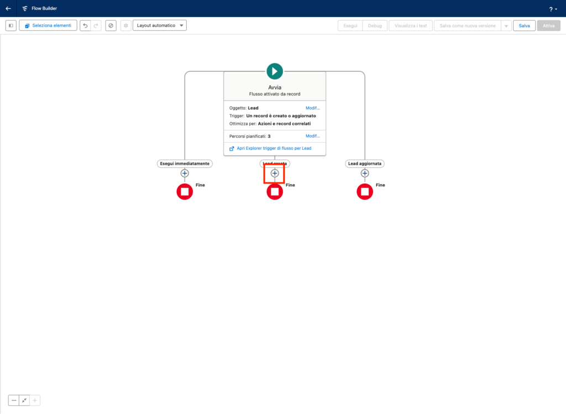The height and width of the screenshot is (414, 566).
Task: Click the Seleziona elementi button
Action: click(48, 25)
